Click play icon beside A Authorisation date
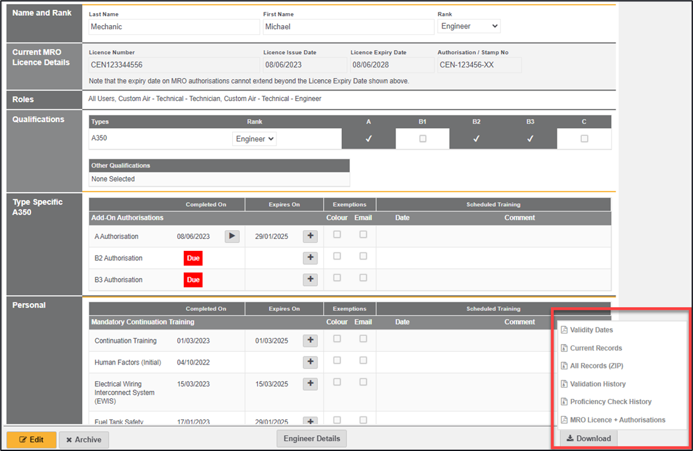Image resolution: width=693 pixels, height=451 pixels. (x=231, y=236)
